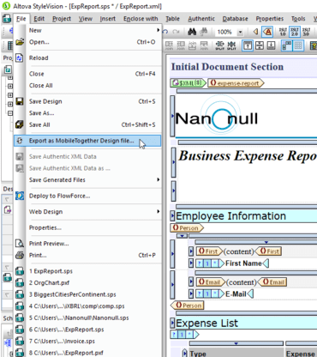Choose Close All in File menu
Screen dimensions: 317x357
(x=87, y=86)
